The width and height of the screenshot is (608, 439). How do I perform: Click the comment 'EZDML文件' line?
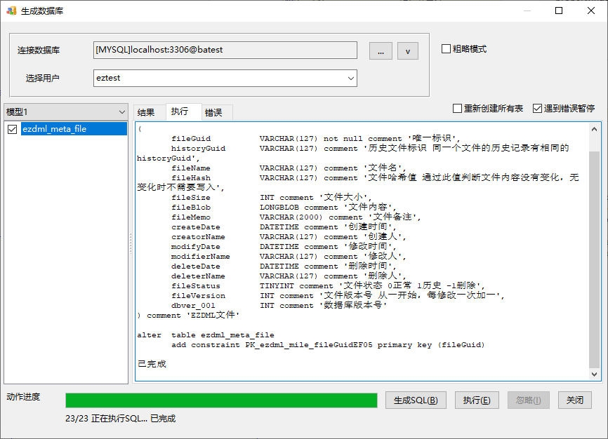(x=188, y=315)
